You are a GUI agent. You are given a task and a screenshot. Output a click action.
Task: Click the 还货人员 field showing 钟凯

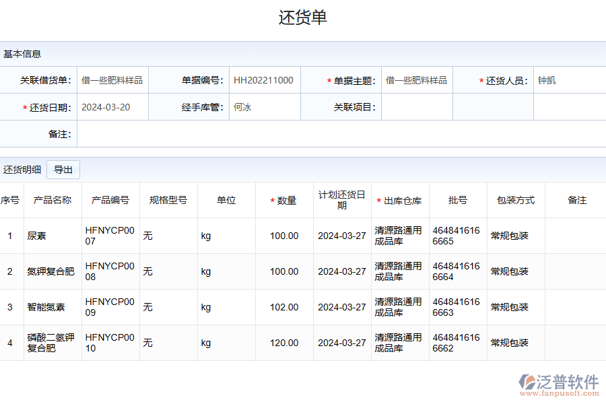click(569, 80)
